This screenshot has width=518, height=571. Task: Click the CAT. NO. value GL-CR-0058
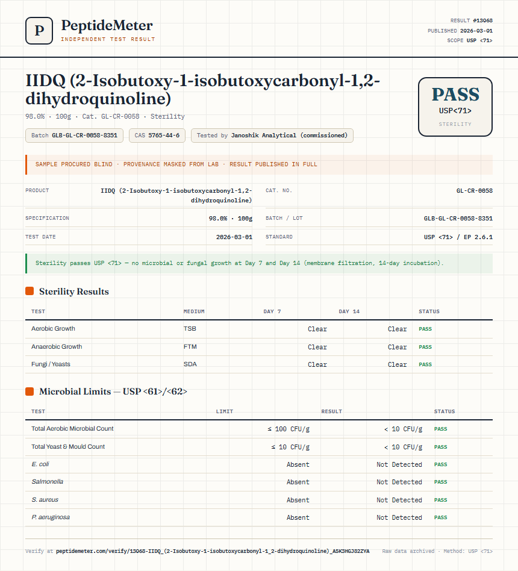coord(474,191)
